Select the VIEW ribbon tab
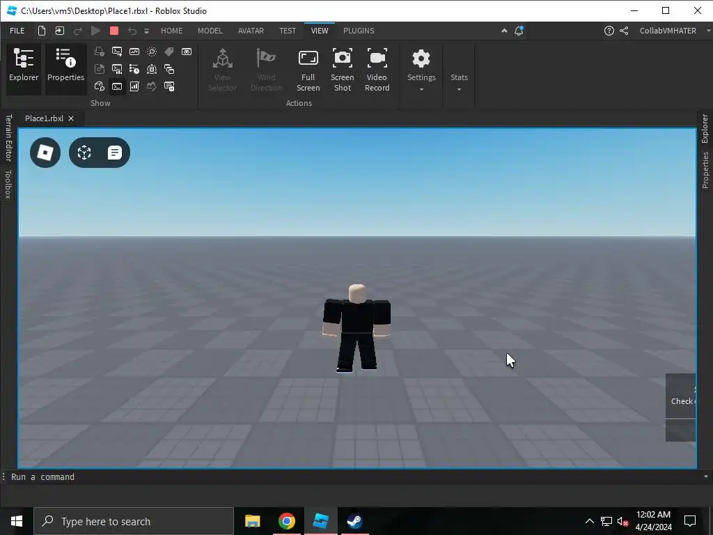This screenshot has height=535, width=713. tap(320, 31)
